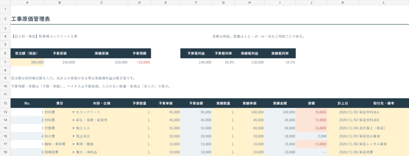Click the 実績粗利益 value 130,000
Image resolution: width=409 pixels, height=156 pixels.
(250, 62)
